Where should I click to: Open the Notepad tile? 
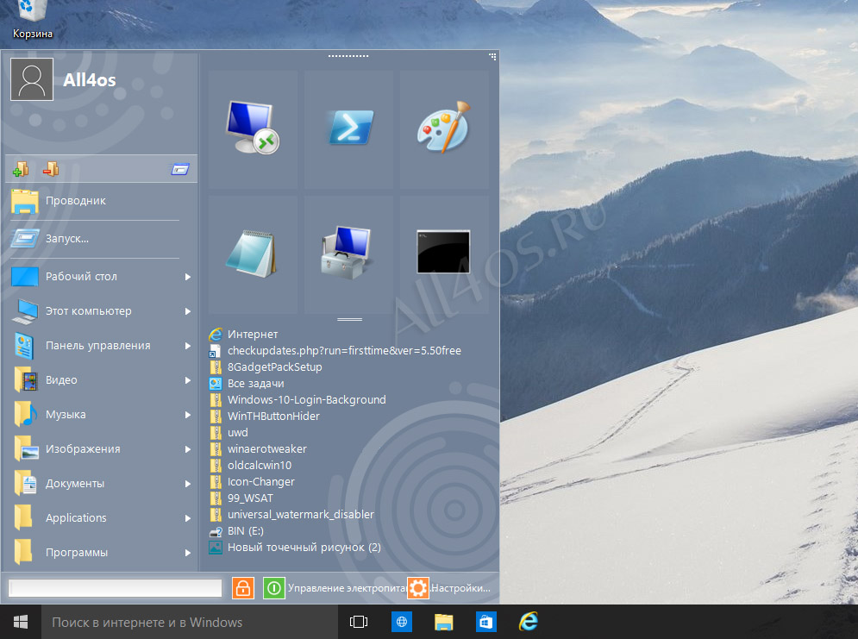point(253,254)
